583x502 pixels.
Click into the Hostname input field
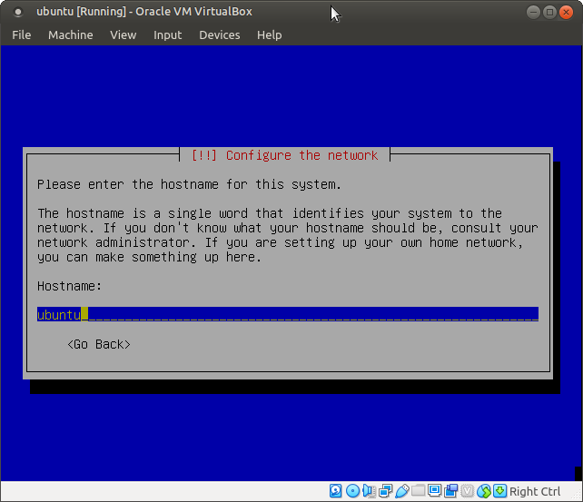click(x=288, y=314)
